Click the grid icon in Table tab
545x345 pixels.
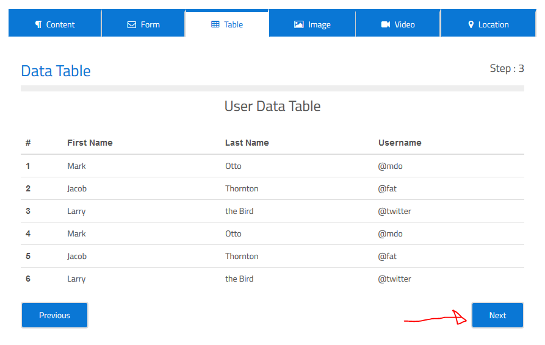pos(215,24)
